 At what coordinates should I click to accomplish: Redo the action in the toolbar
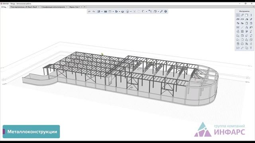94,12
